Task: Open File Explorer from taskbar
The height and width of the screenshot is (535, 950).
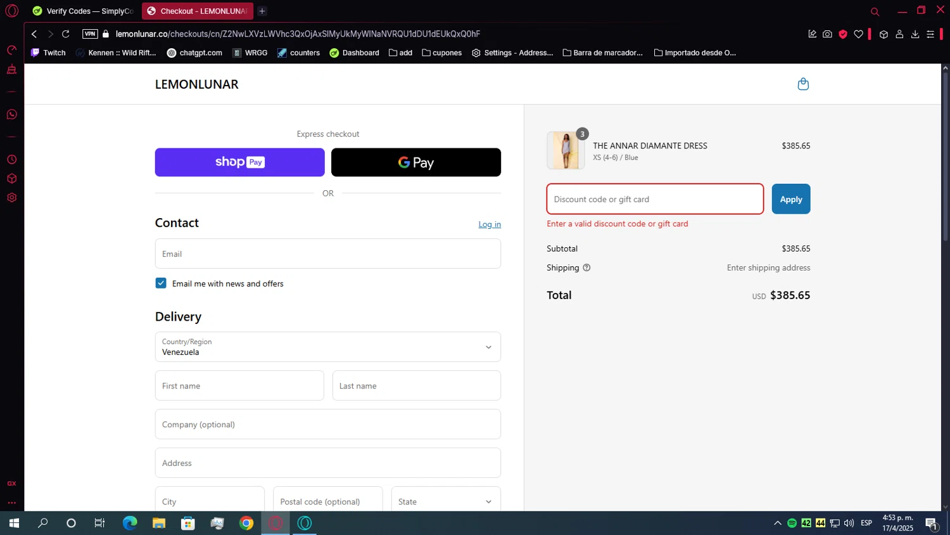Action: coord(159,523)
